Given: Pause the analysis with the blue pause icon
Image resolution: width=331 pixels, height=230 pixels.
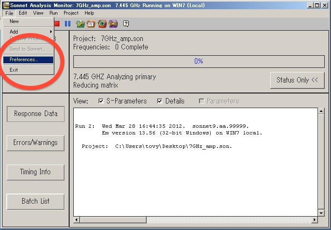Looking at the screenshot, I should 67,23.
